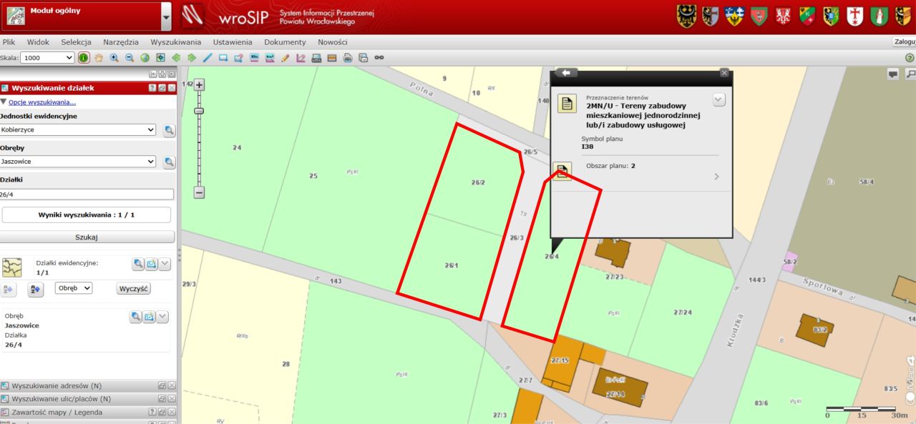Open the print tool in toolbar
Image resolution: width=916 pixels, height=424 pixels.
(x=348, y=58)
